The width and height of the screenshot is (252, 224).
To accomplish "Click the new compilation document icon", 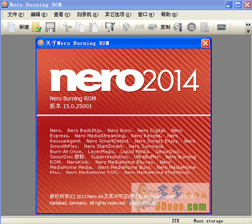I will (11, 27).
